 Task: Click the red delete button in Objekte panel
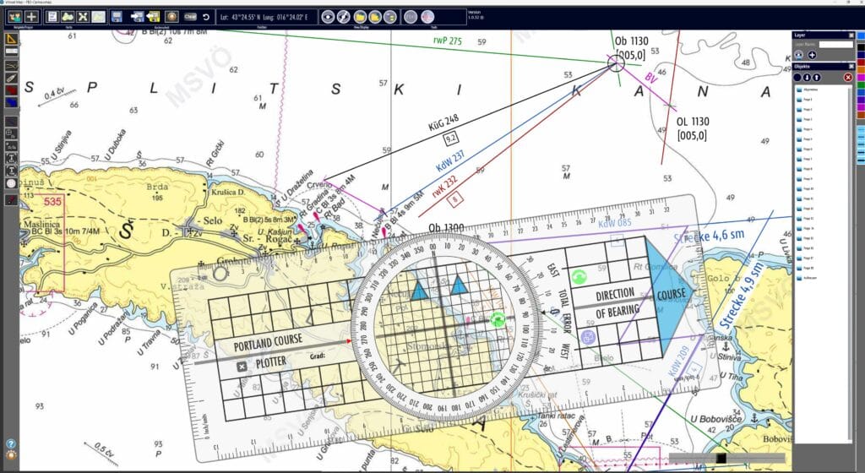pos(848,77)
